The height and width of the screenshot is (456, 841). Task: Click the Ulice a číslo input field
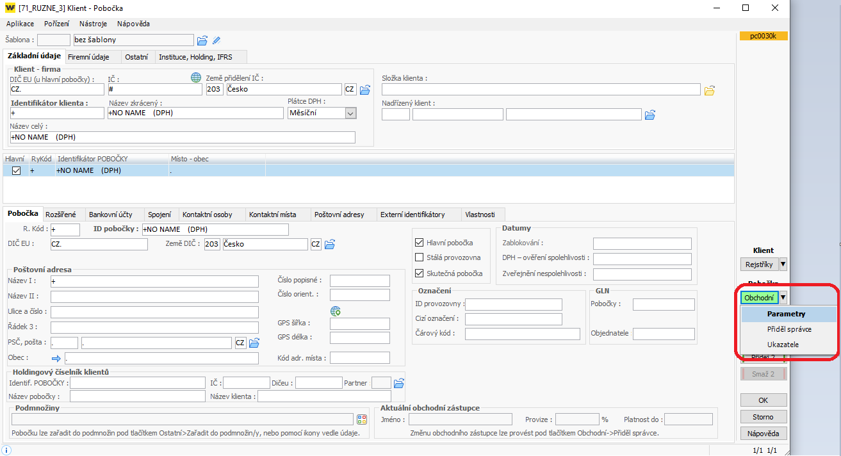click(154, 312)
